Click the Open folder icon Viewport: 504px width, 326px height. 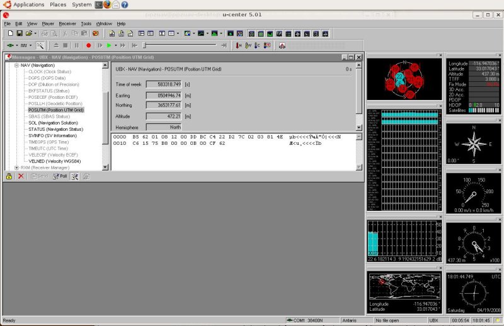[29, 33]
